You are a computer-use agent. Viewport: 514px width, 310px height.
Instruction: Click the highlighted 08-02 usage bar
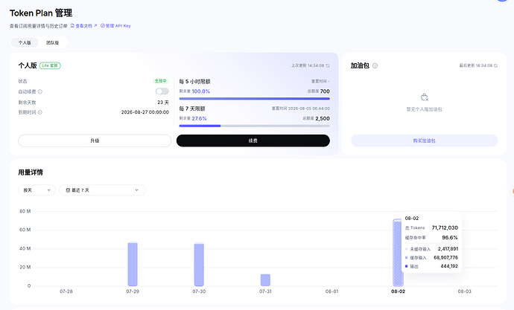coord(398,253)
